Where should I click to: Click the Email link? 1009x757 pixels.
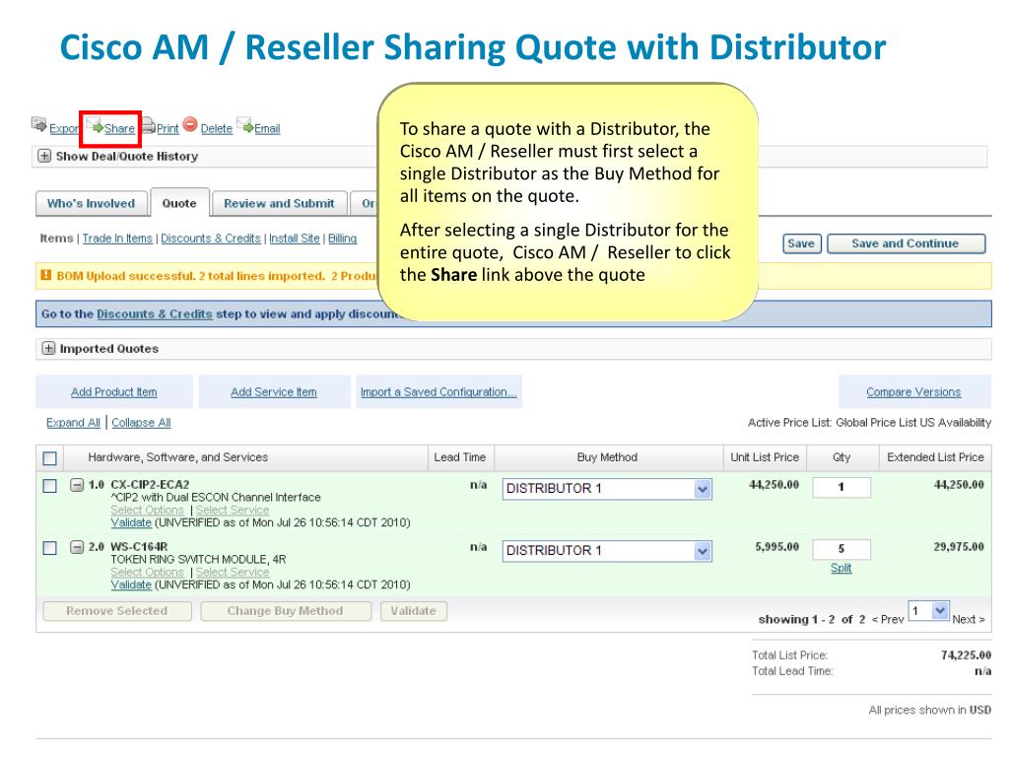(267, 129)
